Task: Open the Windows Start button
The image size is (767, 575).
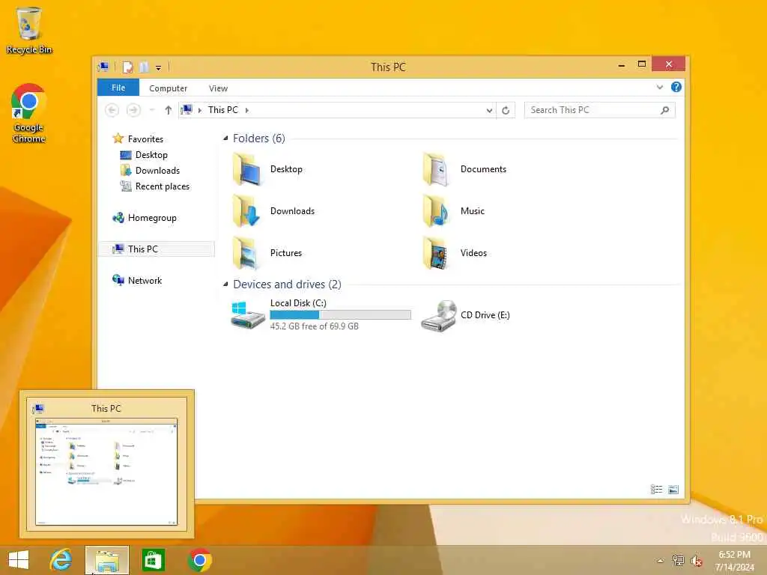Action: tap(19, 560)
